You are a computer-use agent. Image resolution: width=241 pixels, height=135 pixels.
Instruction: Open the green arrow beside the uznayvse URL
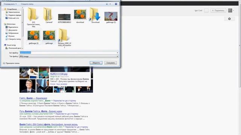[x=64, y=127]
